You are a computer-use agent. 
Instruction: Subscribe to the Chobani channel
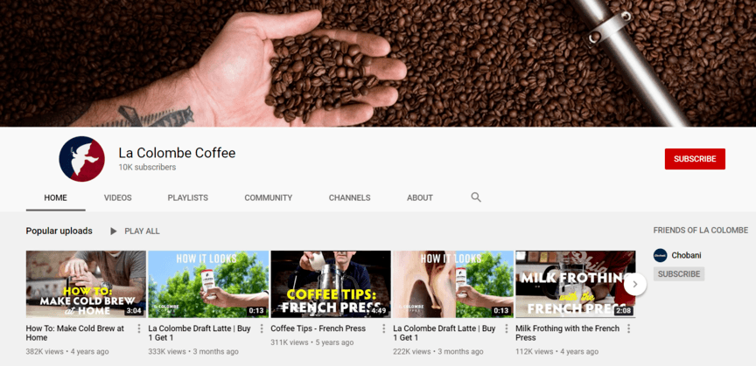point(679,274)
